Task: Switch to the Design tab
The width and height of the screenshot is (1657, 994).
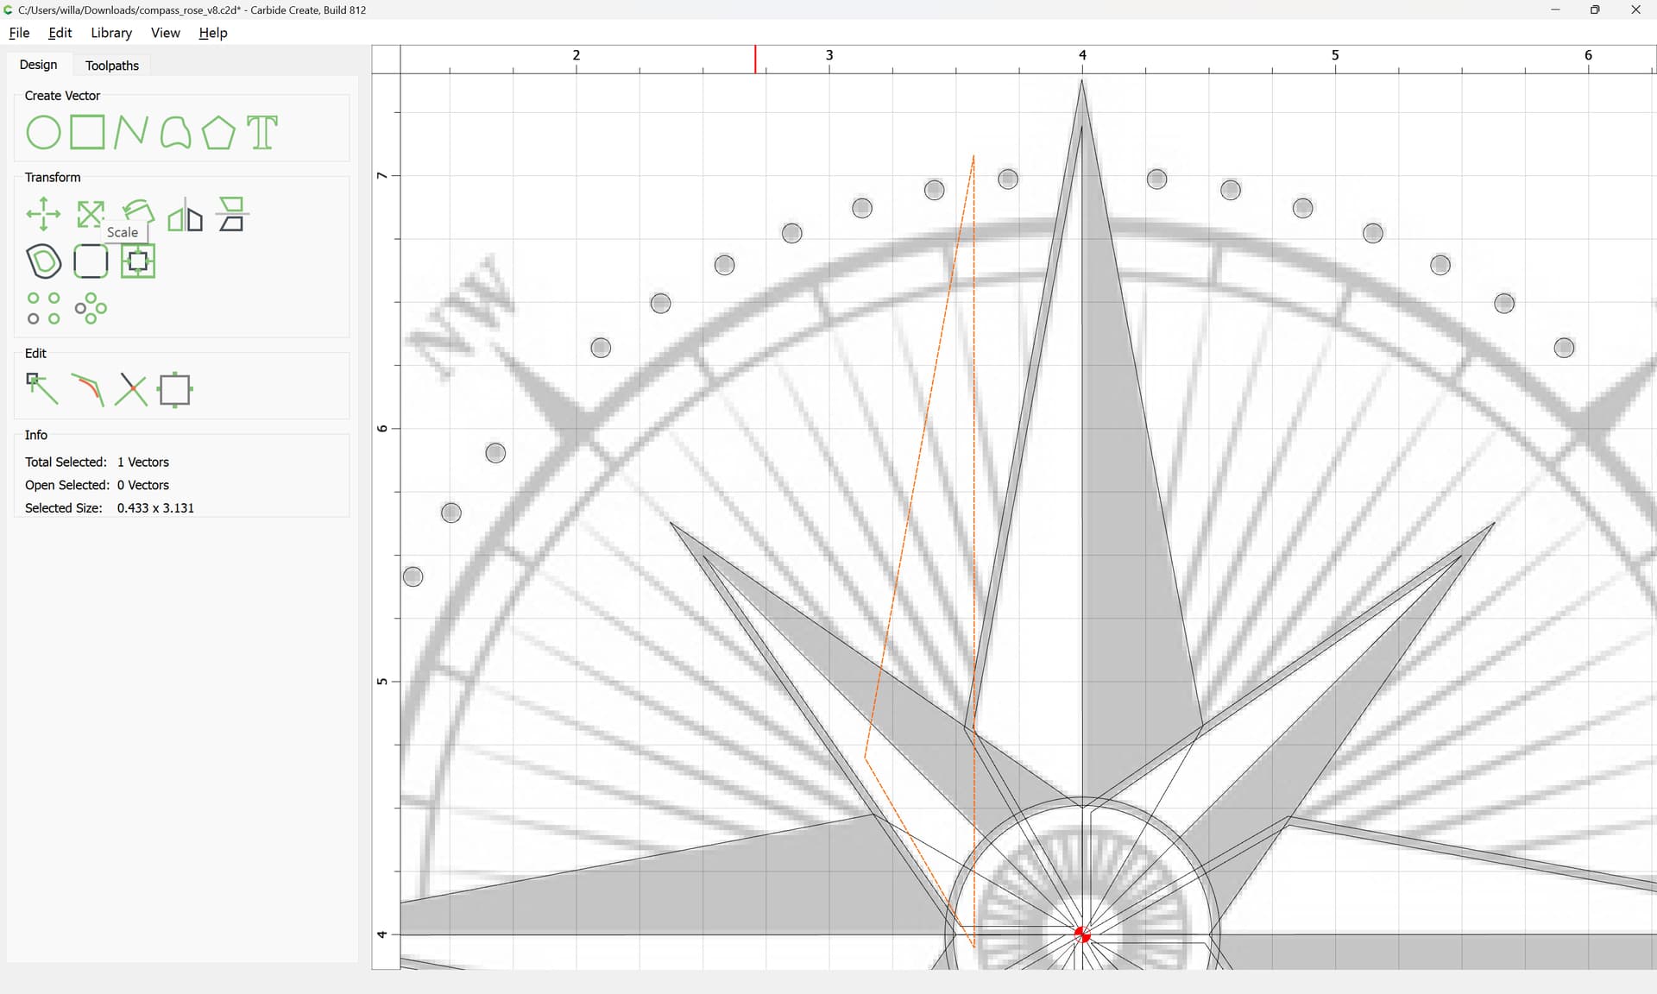Action: click(38, 65)
